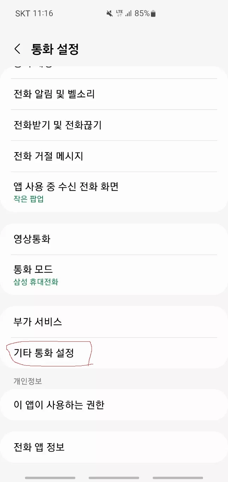Tap the back arrow next to 통화 설정
The image size is (228, 482).
point(17,49)
